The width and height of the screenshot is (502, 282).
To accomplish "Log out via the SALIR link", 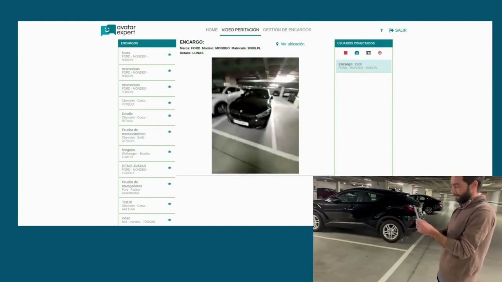I will pyautogui.click(x=398, y=30).
